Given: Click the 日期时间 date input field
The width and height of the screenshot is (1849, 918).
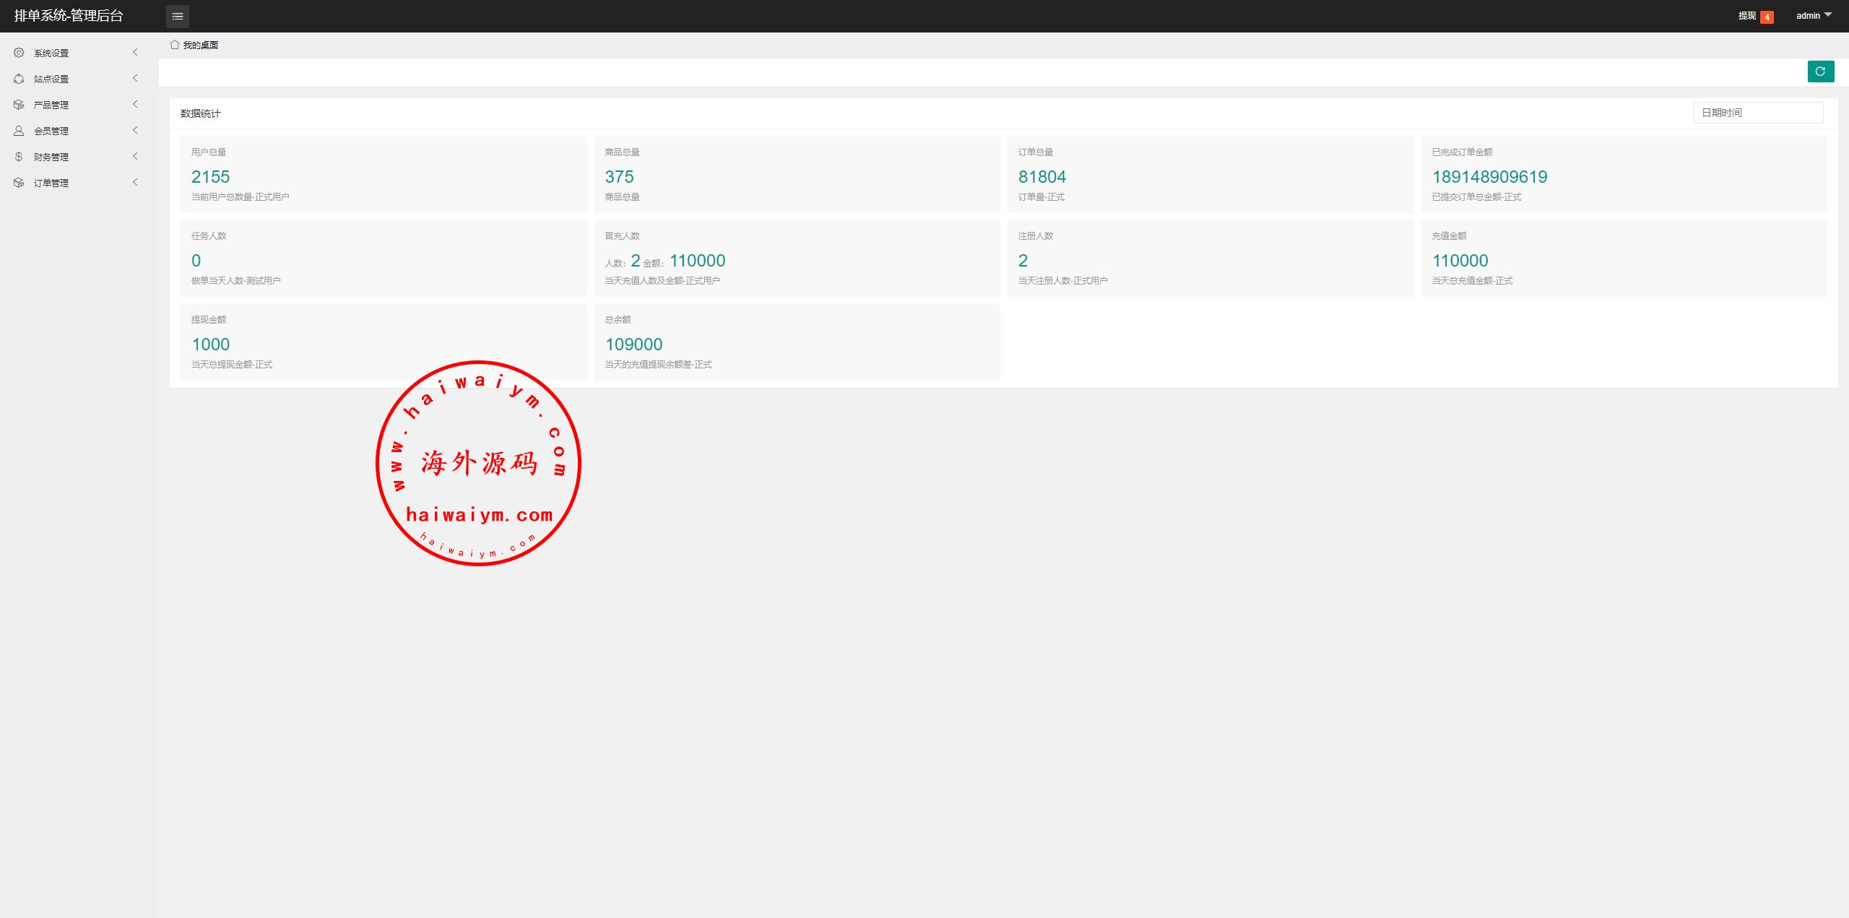Looking at the screenshot, I should [1757, 113].
